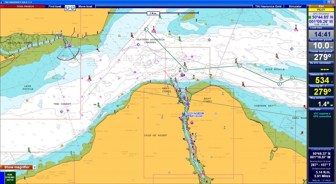Click the Move boat button
Viewport: 336px width, 184px height.
[86, 6]
